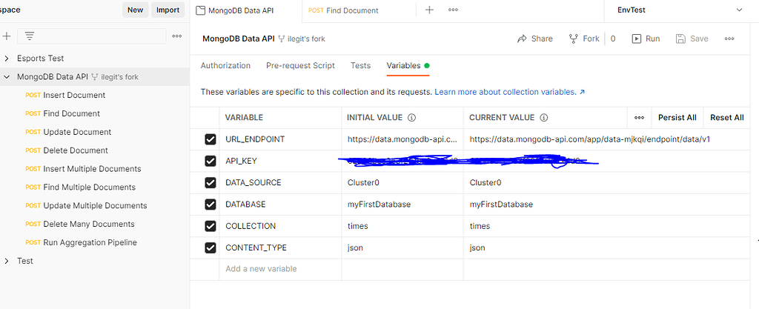
Task: Open the Authorization tab
Action: click(x=225, y=66)
